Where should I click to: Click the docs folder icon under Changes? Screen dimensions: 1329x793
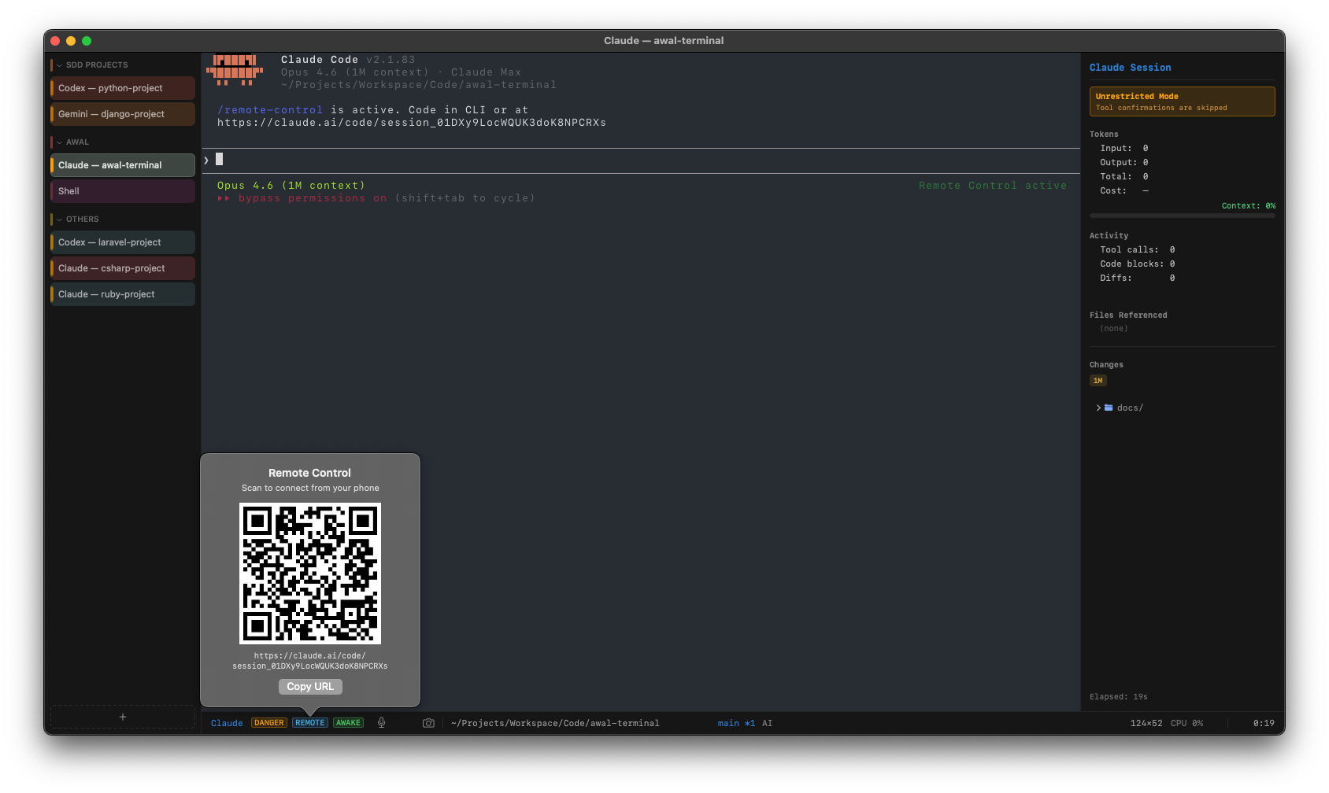1109,408
